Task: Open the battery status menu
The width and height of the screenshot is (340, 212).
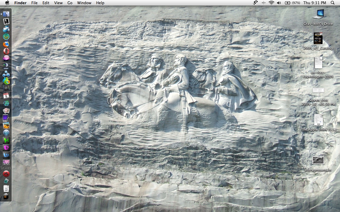Action: tap(292, 3)
